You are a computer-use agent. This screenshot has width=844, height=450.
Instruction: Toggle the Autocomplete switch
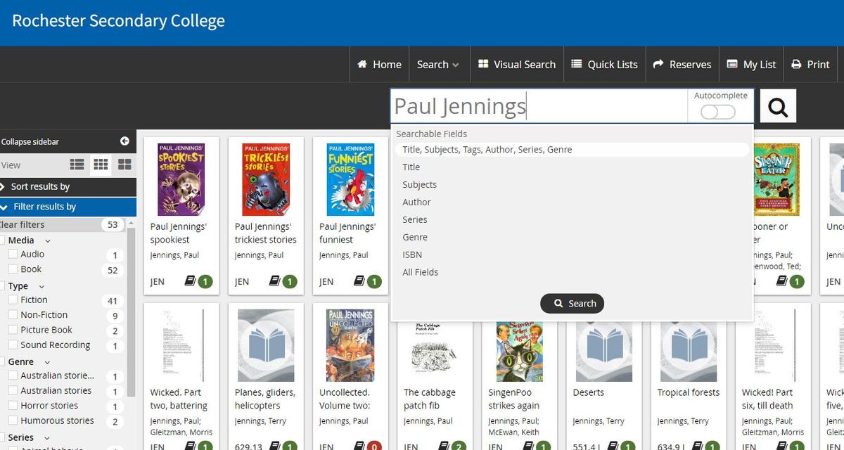pos(717,112)
